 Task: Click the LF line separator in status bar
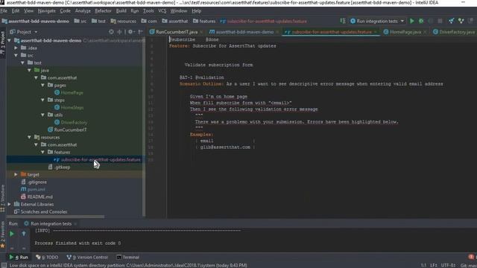coord(434,265)
